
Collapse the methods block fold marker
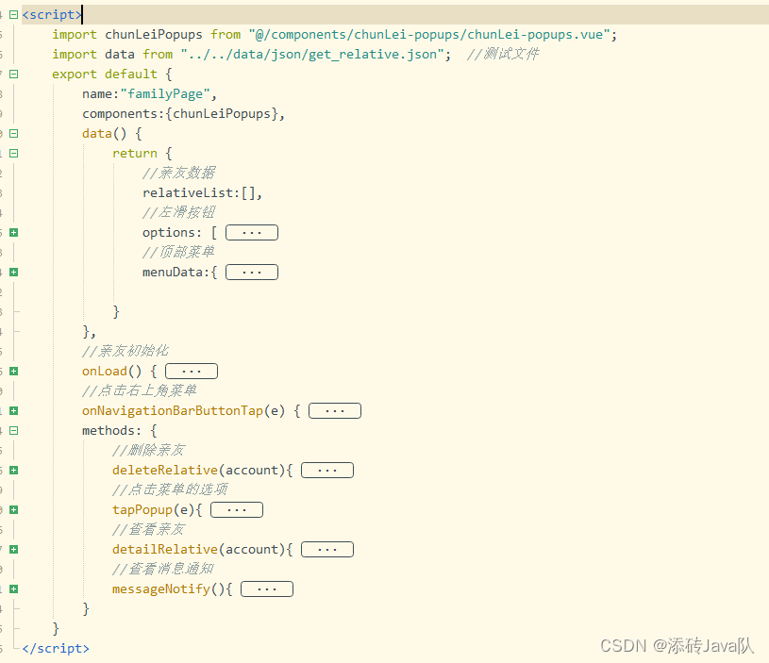14,430
